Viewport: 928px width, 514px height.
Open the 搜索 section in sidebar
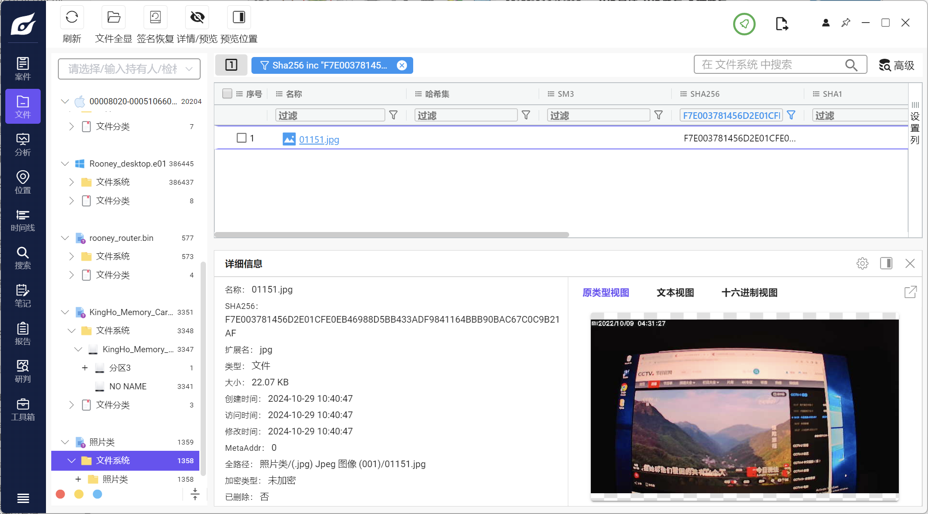[x=23, y=258]
